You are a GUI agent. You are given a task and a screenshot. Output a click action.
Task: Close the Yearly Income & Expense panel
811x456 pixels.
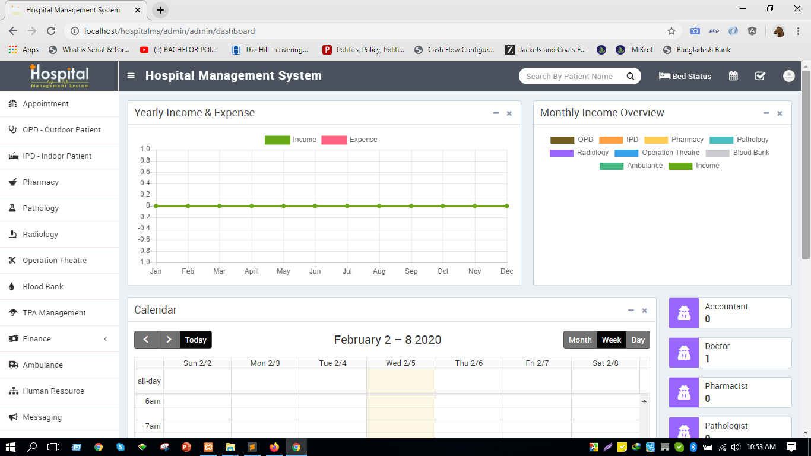pyautogui.click(x=509, y=113)
